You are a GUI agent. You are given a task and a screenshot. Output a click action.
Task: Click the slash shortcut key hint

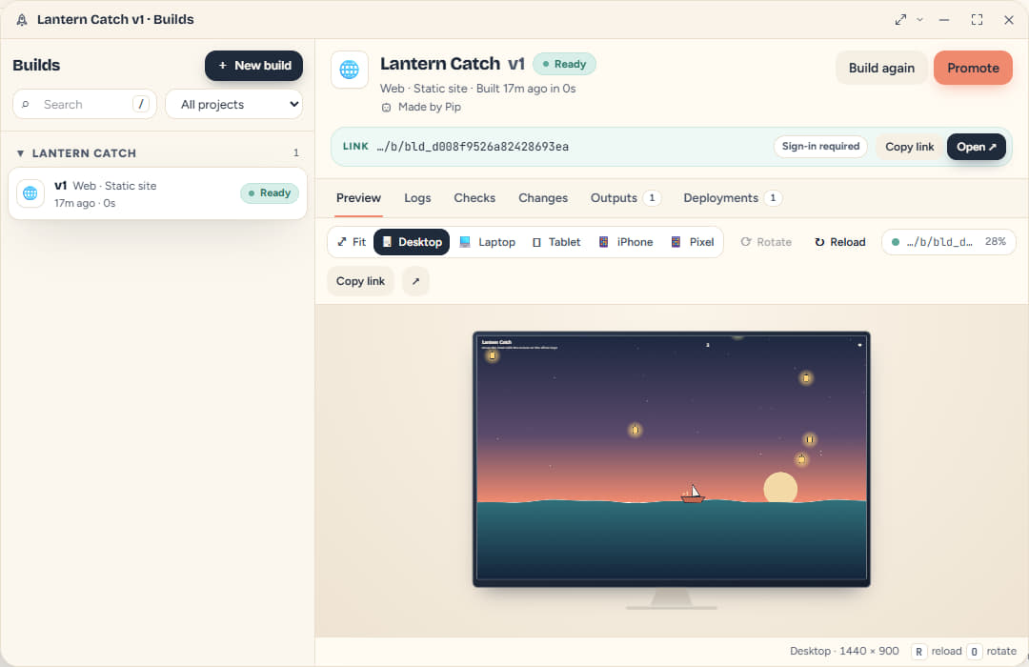(x=141, y=104)
